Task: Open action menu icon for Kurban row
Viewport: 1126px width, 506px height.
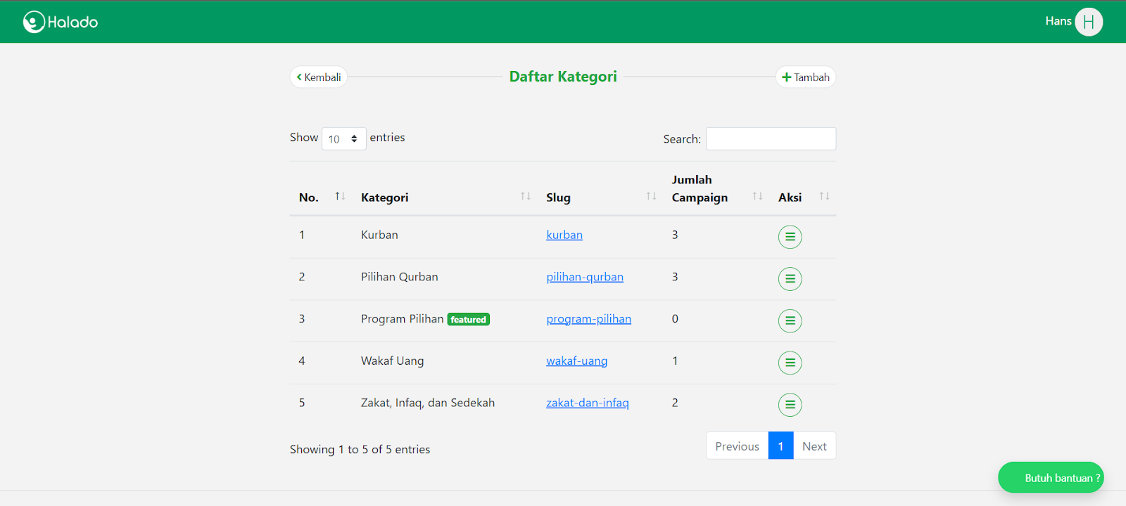Action: (790, 237)
